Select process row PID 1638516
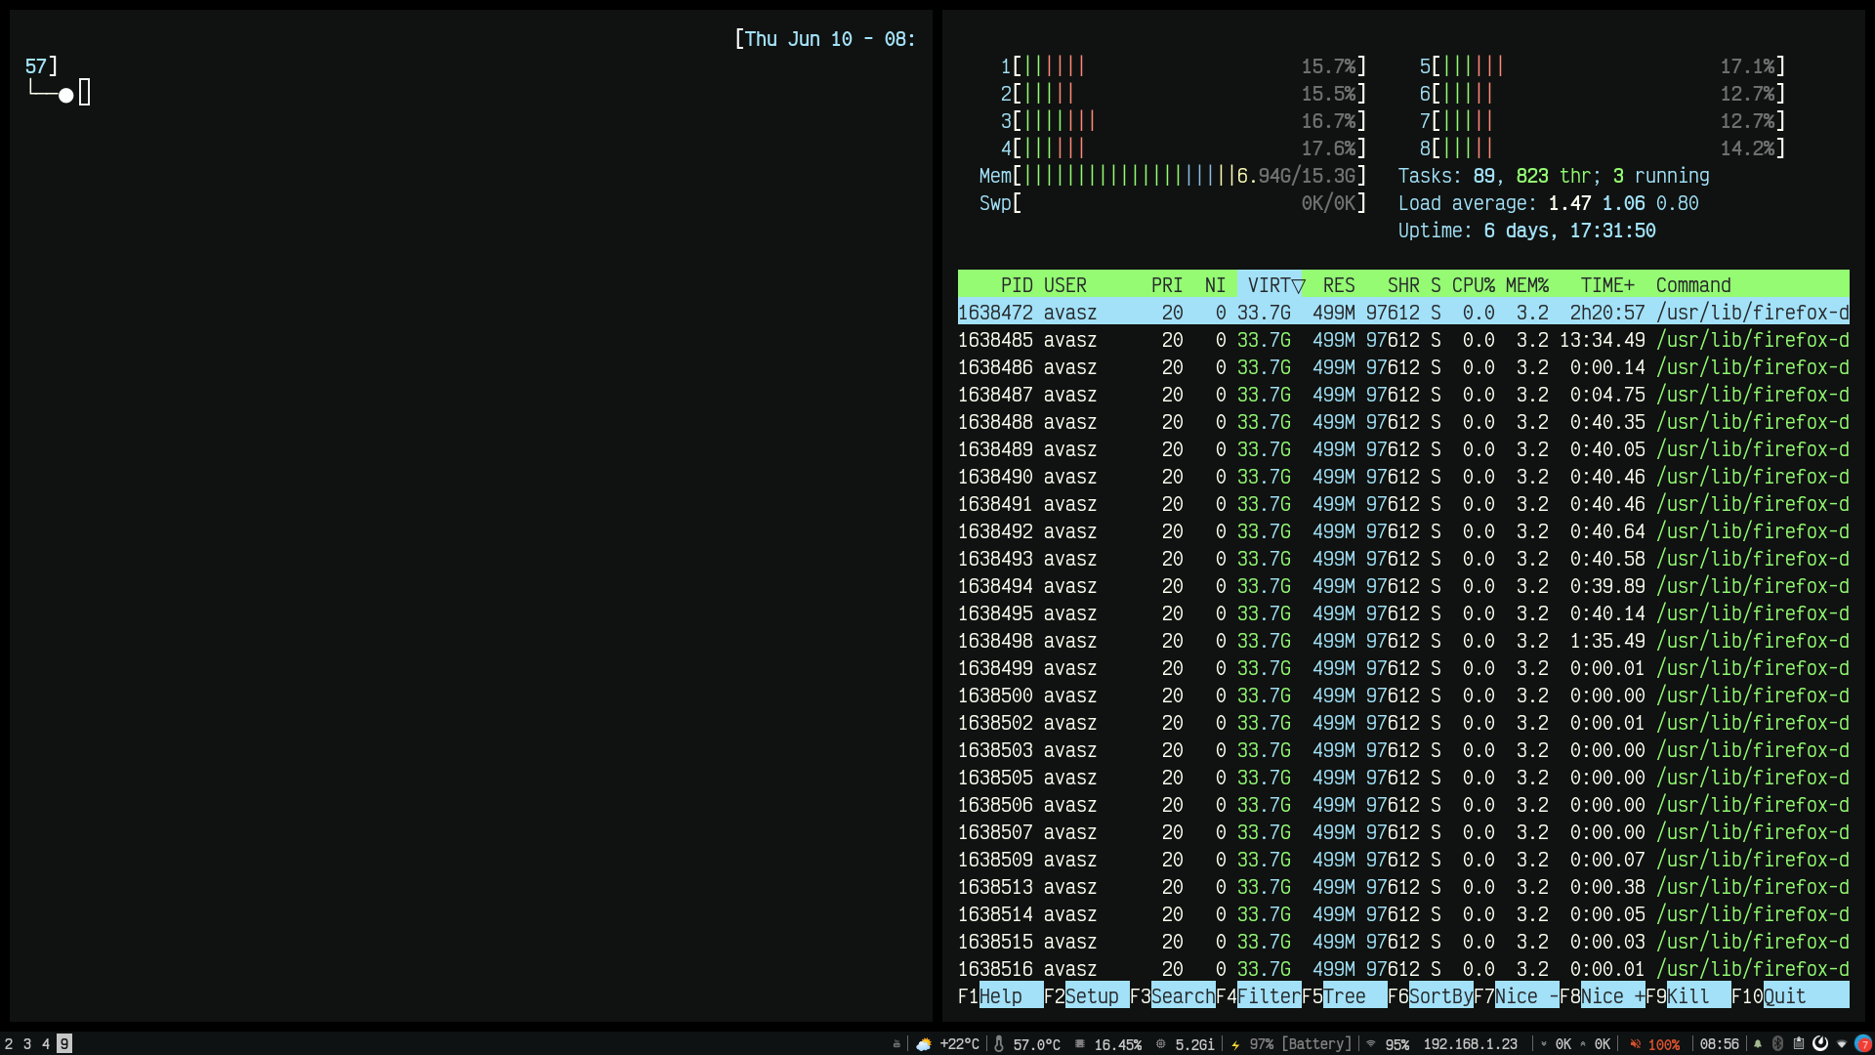 (x=1403, y=969)
